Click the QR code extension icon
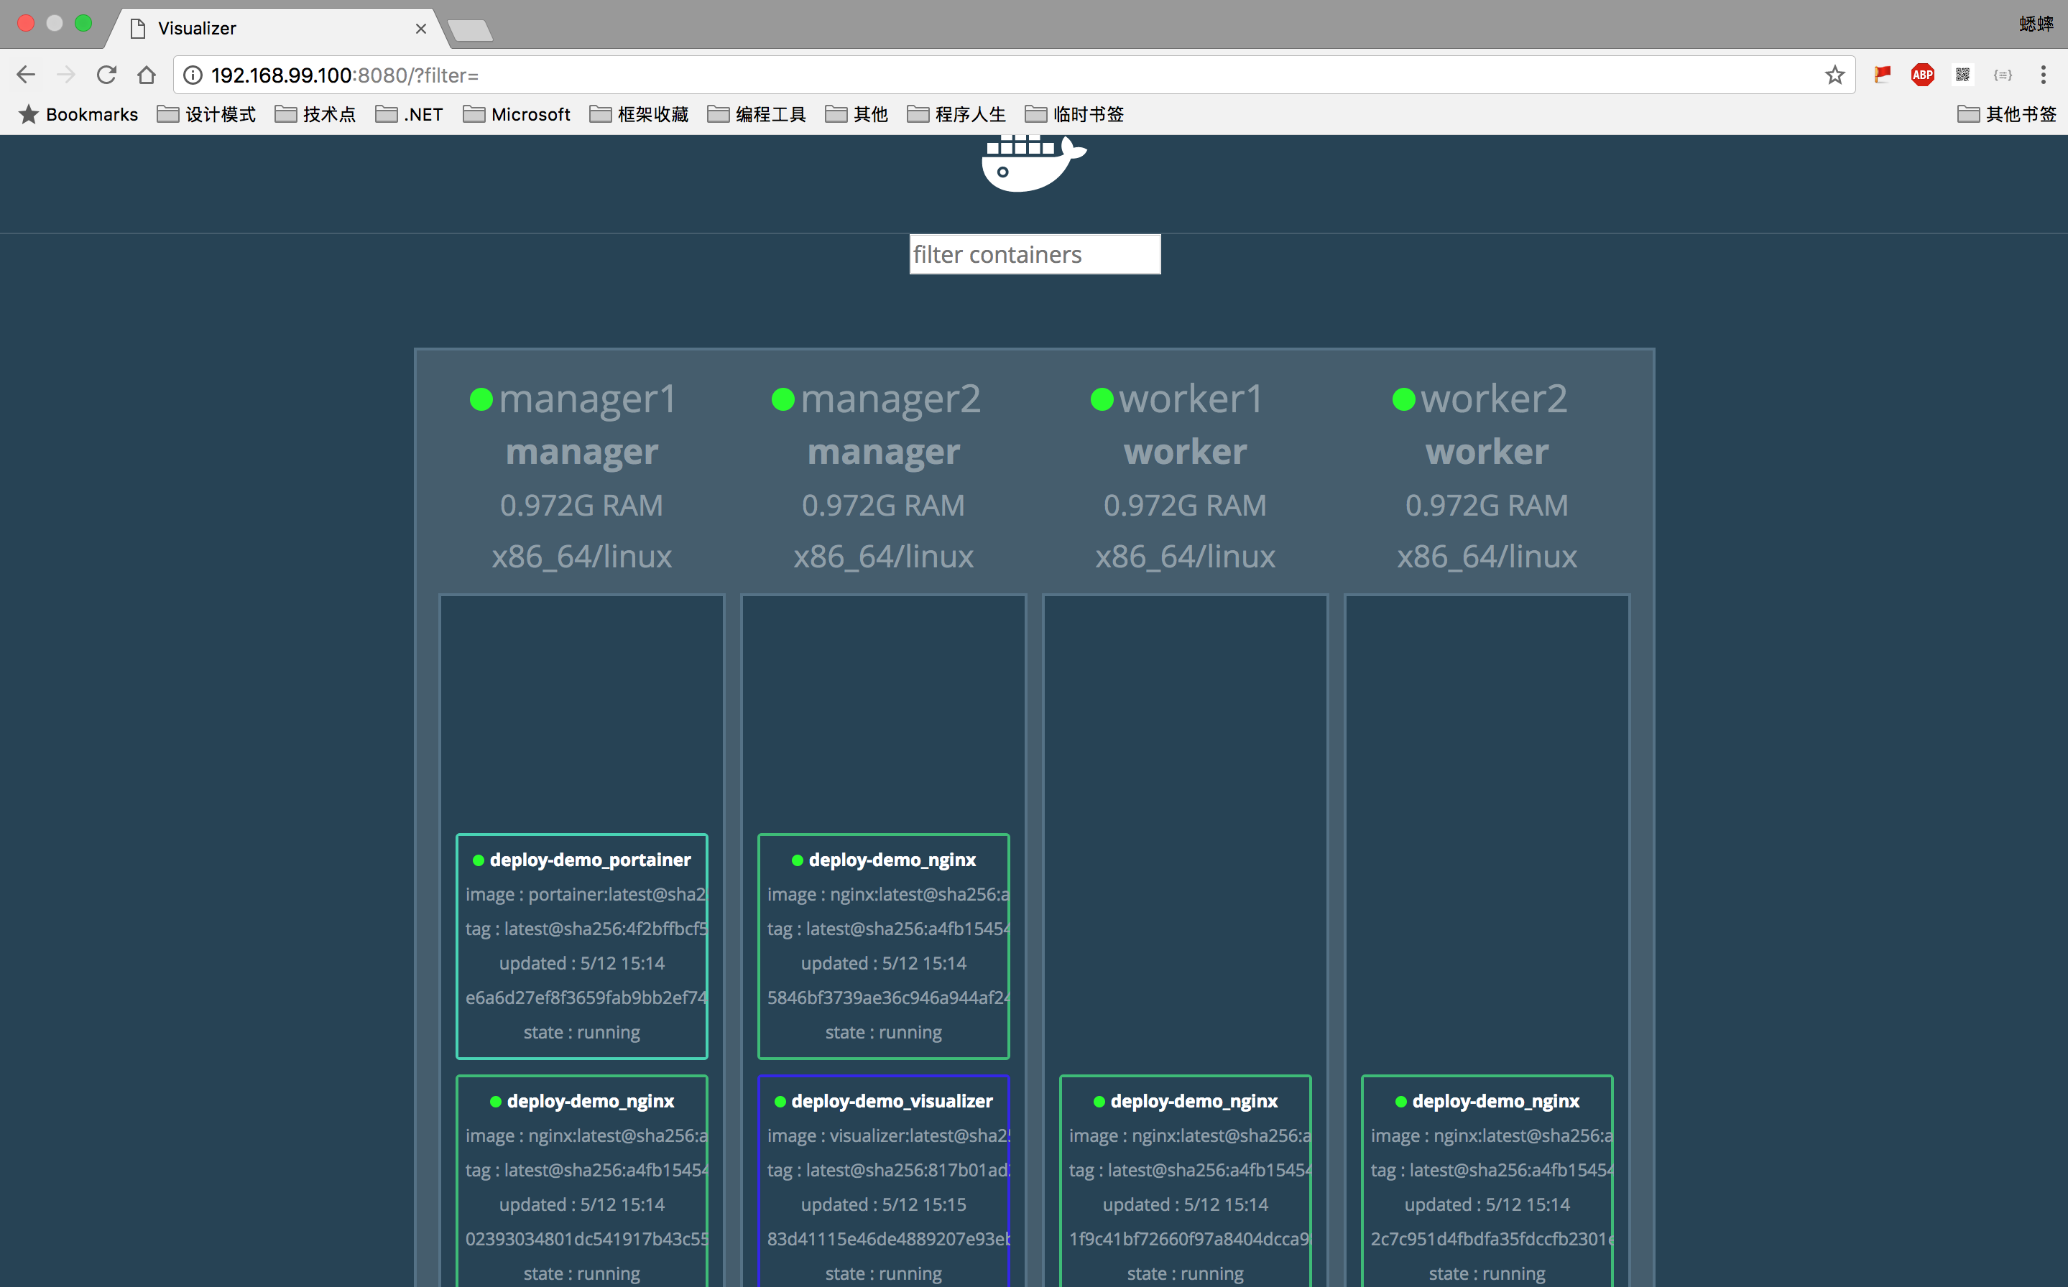The height and width of the screenshot is (1287, 2068). [1962, 75]
